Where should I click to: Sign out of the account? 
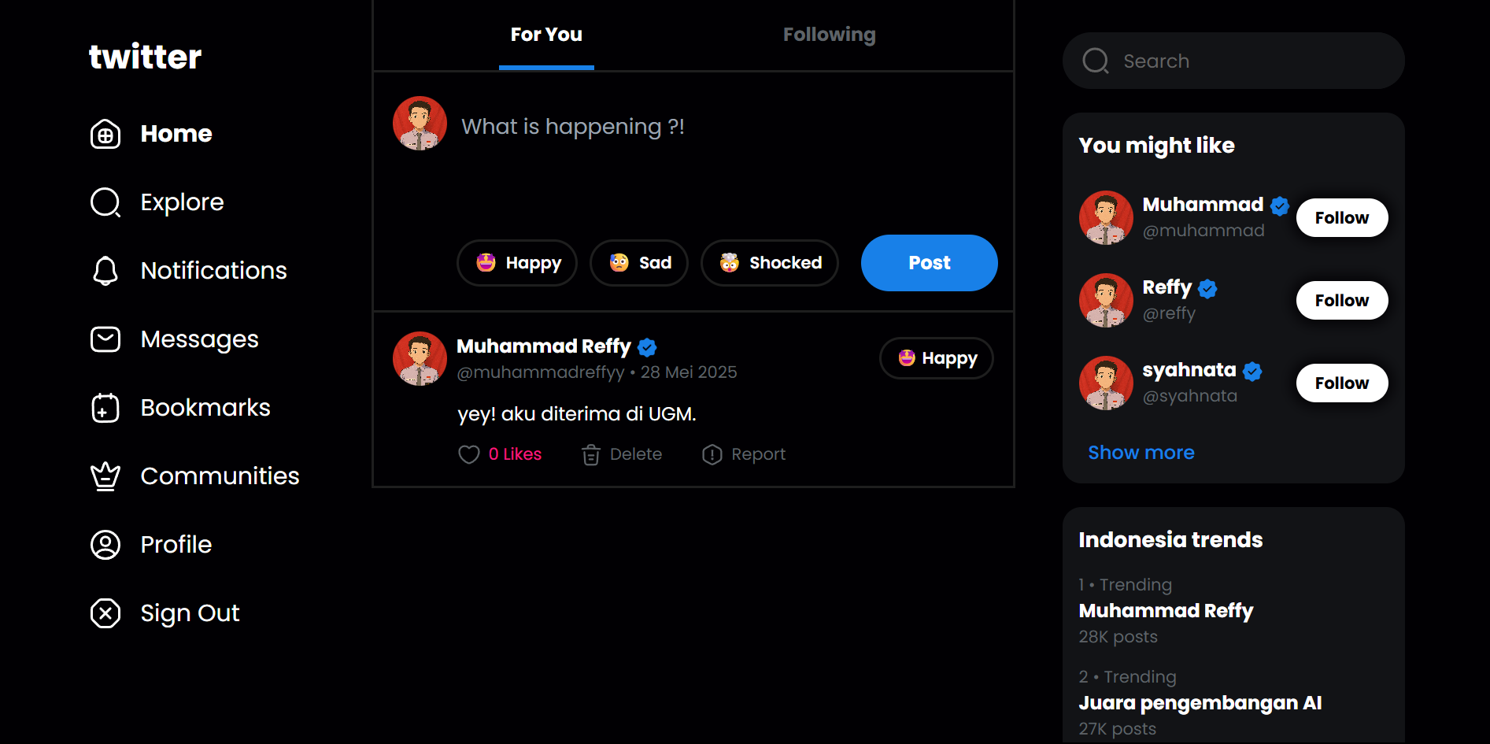point(190,613)
